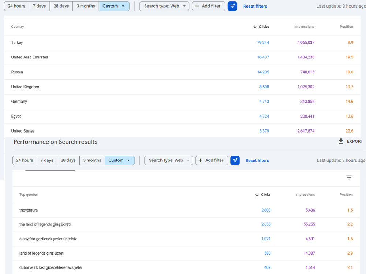The height and width of the screenshot is (274, 366).
Task: Click the United Kingdom country row
Action: pos(182,87)
